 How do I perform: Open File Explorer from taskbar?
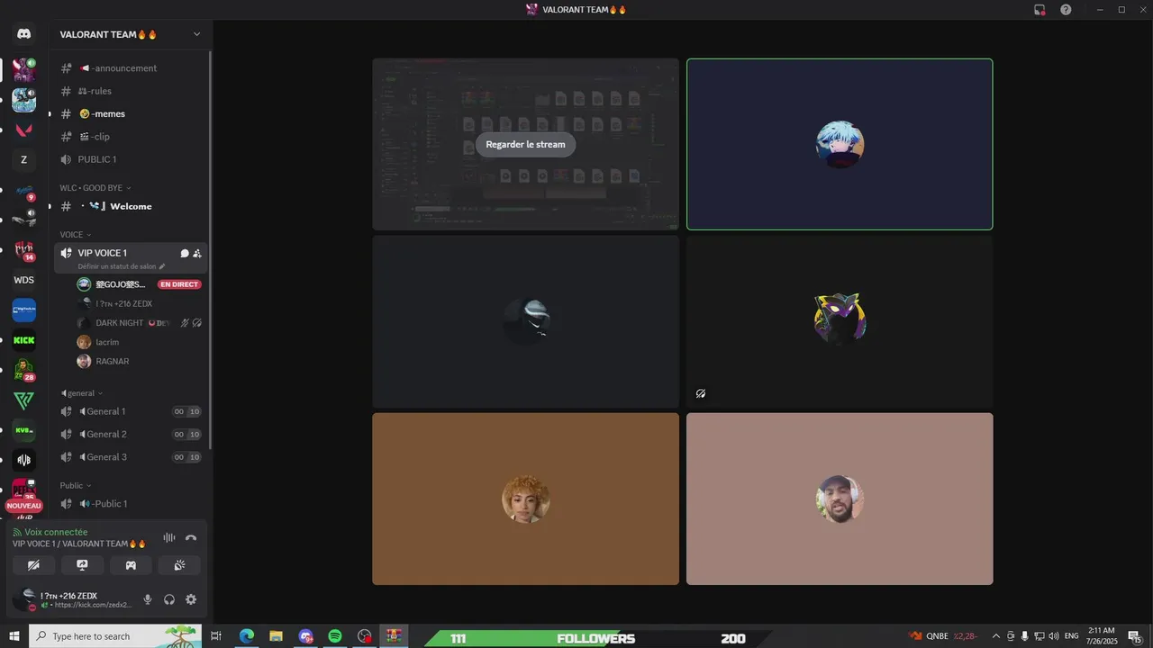click(276, 636)
